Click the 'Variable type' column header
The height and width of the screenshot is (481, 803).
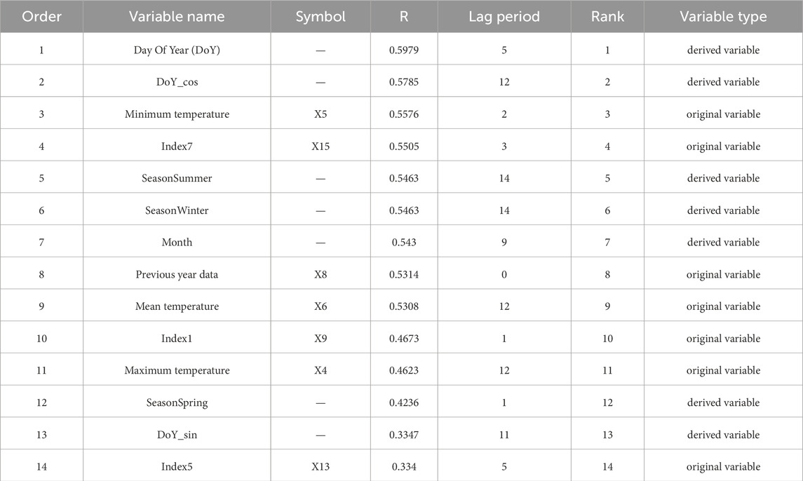click(x=723, y=17)
